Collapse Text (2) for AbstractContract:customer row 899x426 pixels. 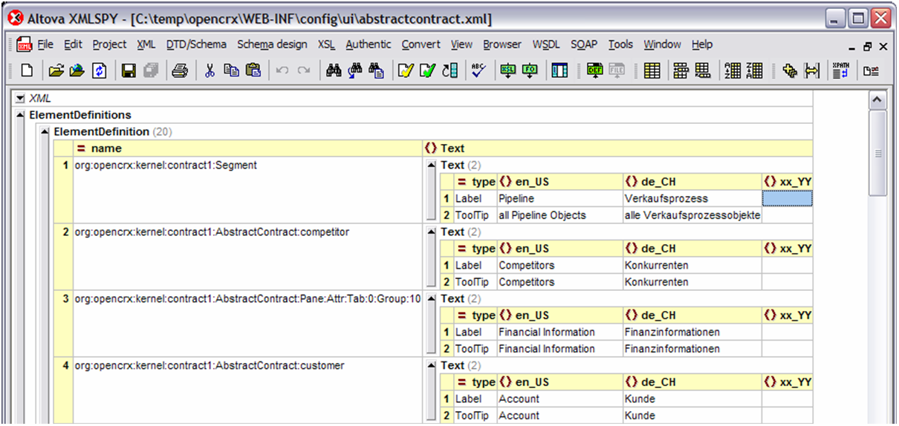[x=432, y=366]
